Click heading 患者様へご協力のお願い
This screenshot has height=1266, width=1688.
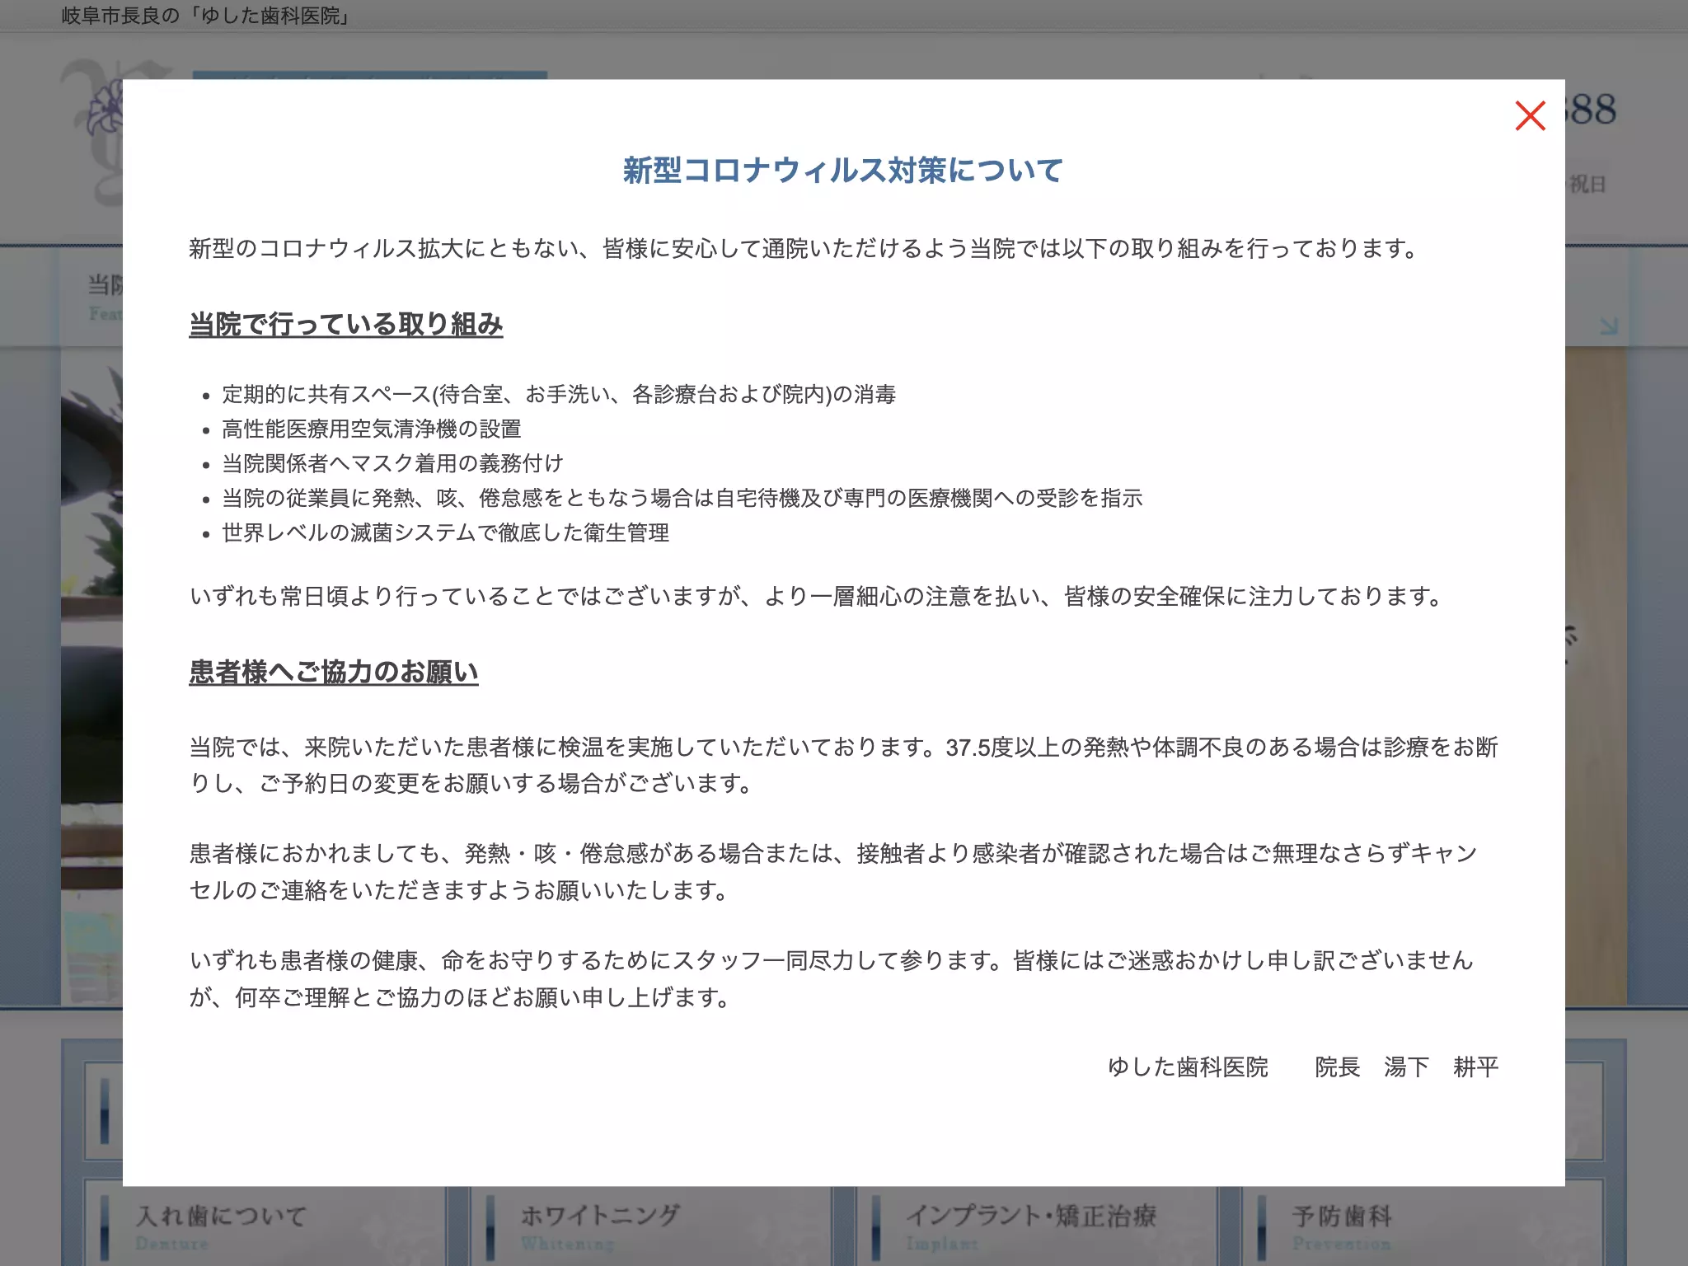pos(333,672)
